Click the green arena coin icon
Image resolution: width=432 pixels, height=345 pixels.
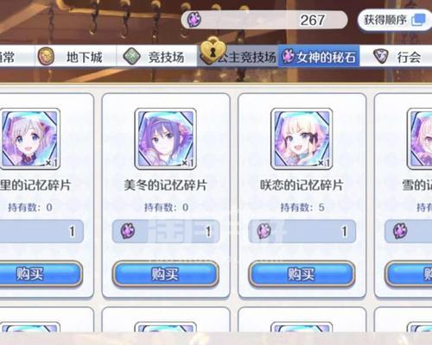(131, 56)
